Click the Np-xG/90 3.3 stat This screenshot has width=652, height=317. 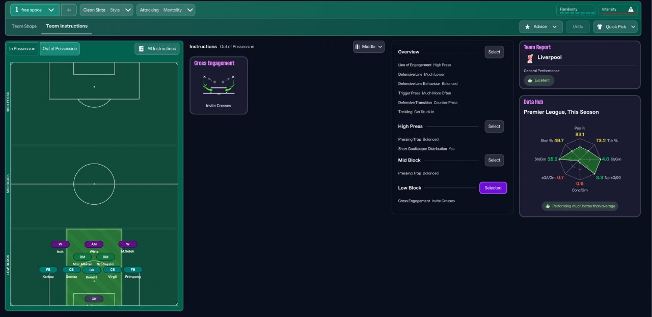point(608,178)
